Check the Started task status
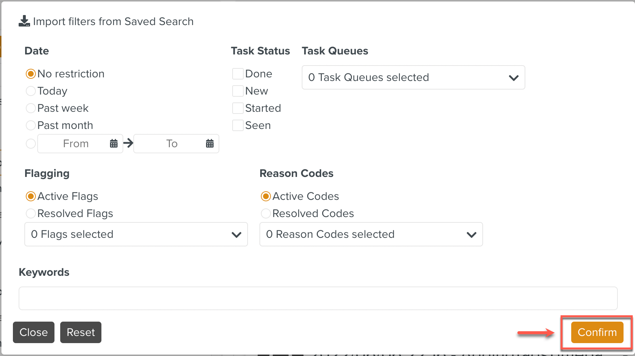 pyautogui.click(x=238, y=108)
